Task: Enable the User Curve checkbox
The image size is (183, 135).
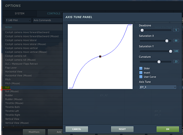Action: 141,77
